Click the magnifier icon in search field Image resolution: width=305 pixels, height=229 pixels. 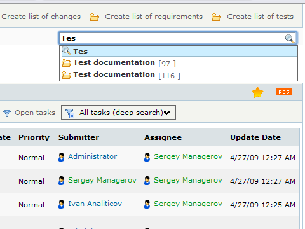[290, 38]
